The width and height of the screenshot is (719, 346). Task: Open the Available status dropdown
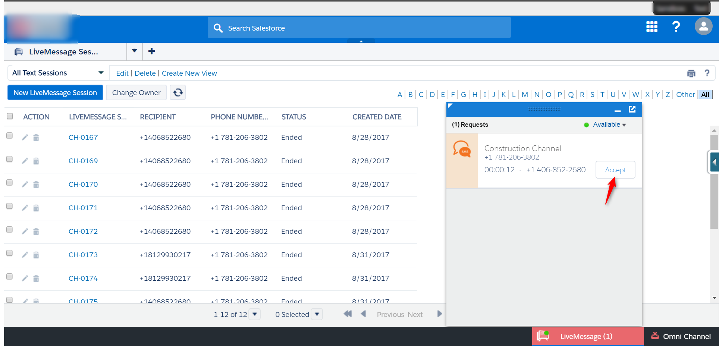pos(609,125)
